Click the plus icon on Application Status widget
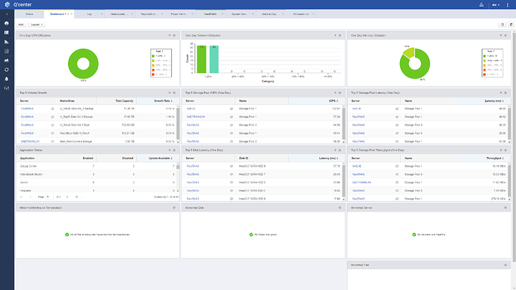The width and height of the screenshot is (516, 290). (x=170, y=150)
